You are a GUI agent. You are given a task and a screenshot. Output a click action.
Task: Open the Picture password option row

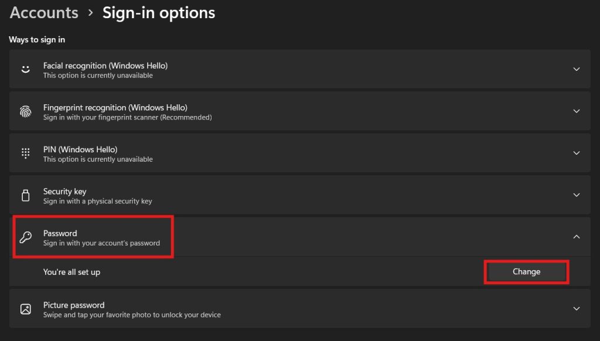pyautogui.click(x=299, y=308)
